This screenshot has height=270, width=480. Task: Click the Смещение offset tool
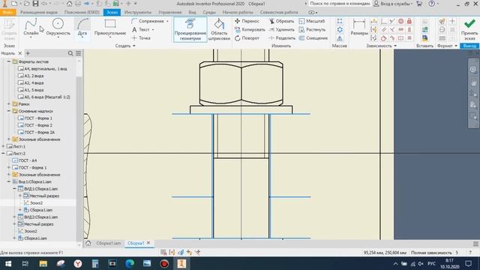tap(313, 38)
